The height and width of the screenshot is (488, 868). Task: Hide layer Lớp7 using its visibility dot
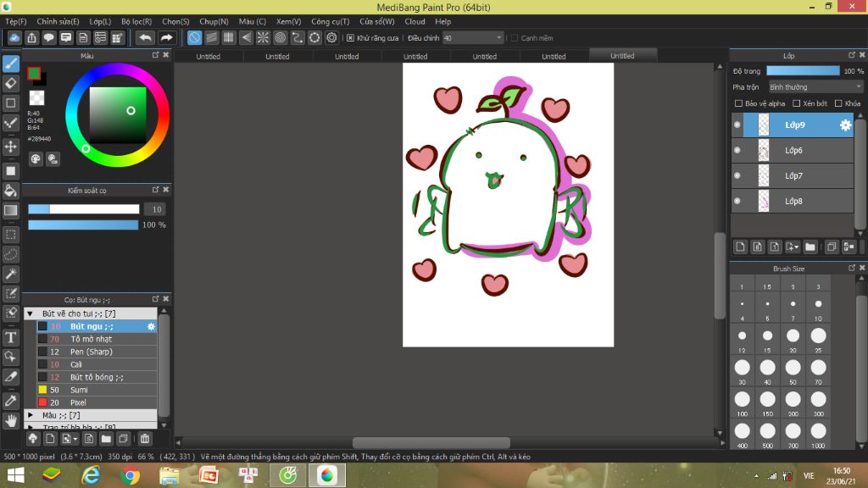(x=737, y=175)
